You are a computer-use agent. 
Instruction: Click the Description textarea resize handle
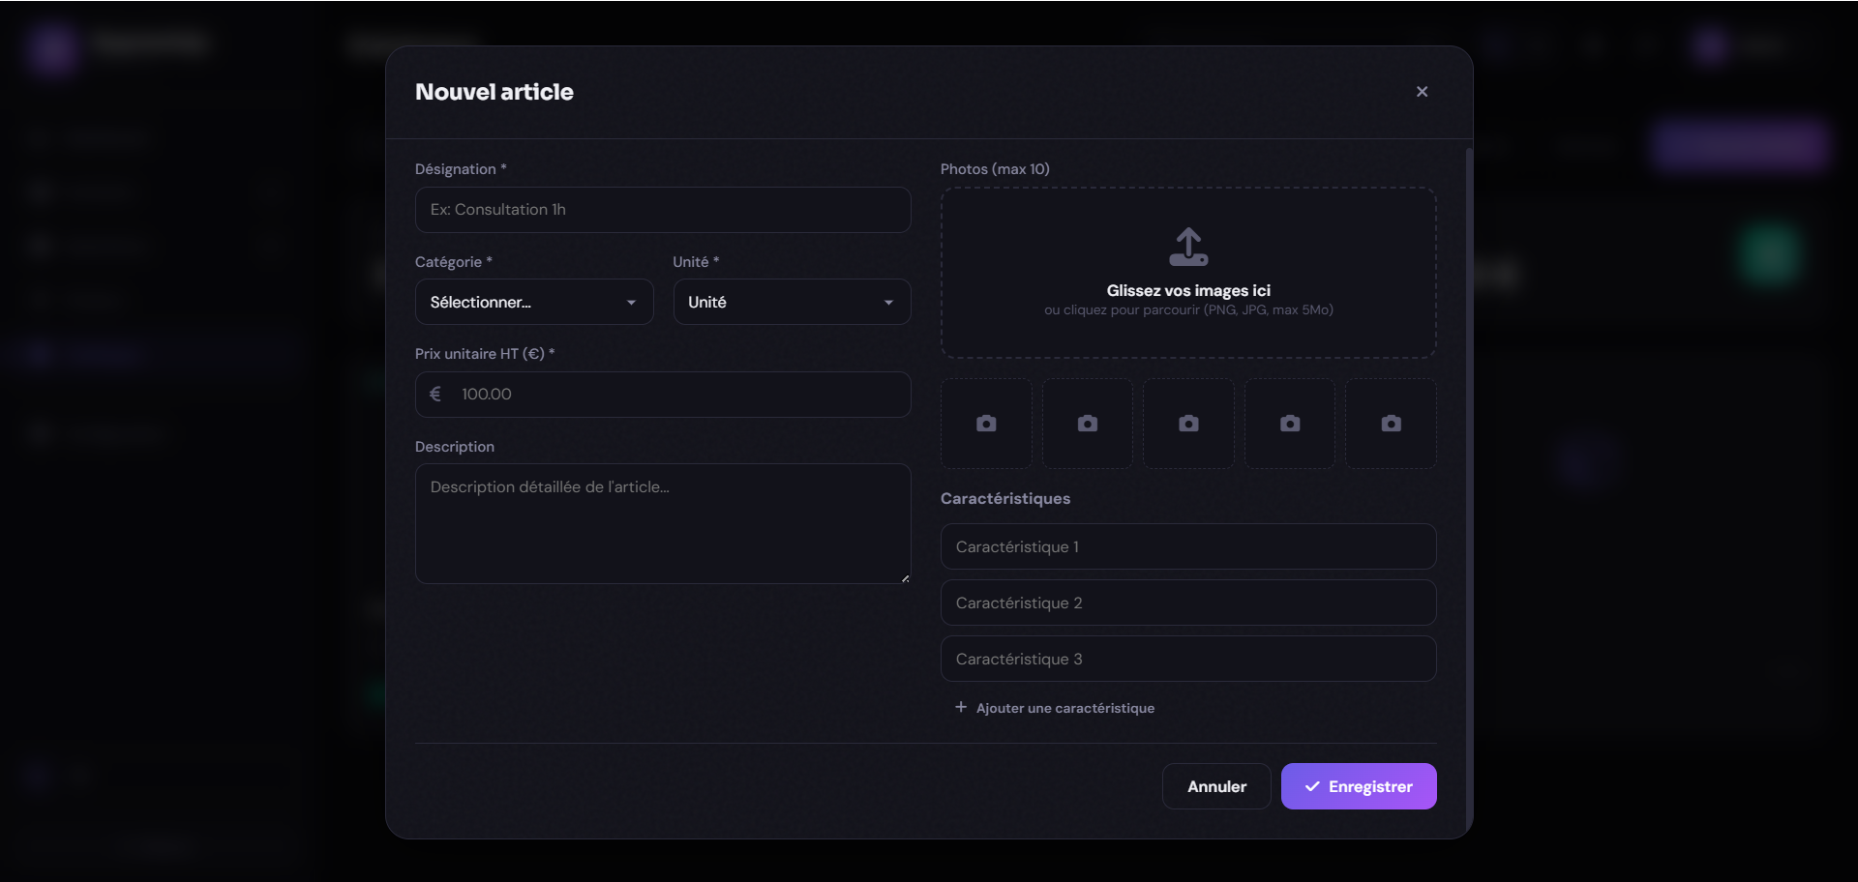[x=905, y=578]
